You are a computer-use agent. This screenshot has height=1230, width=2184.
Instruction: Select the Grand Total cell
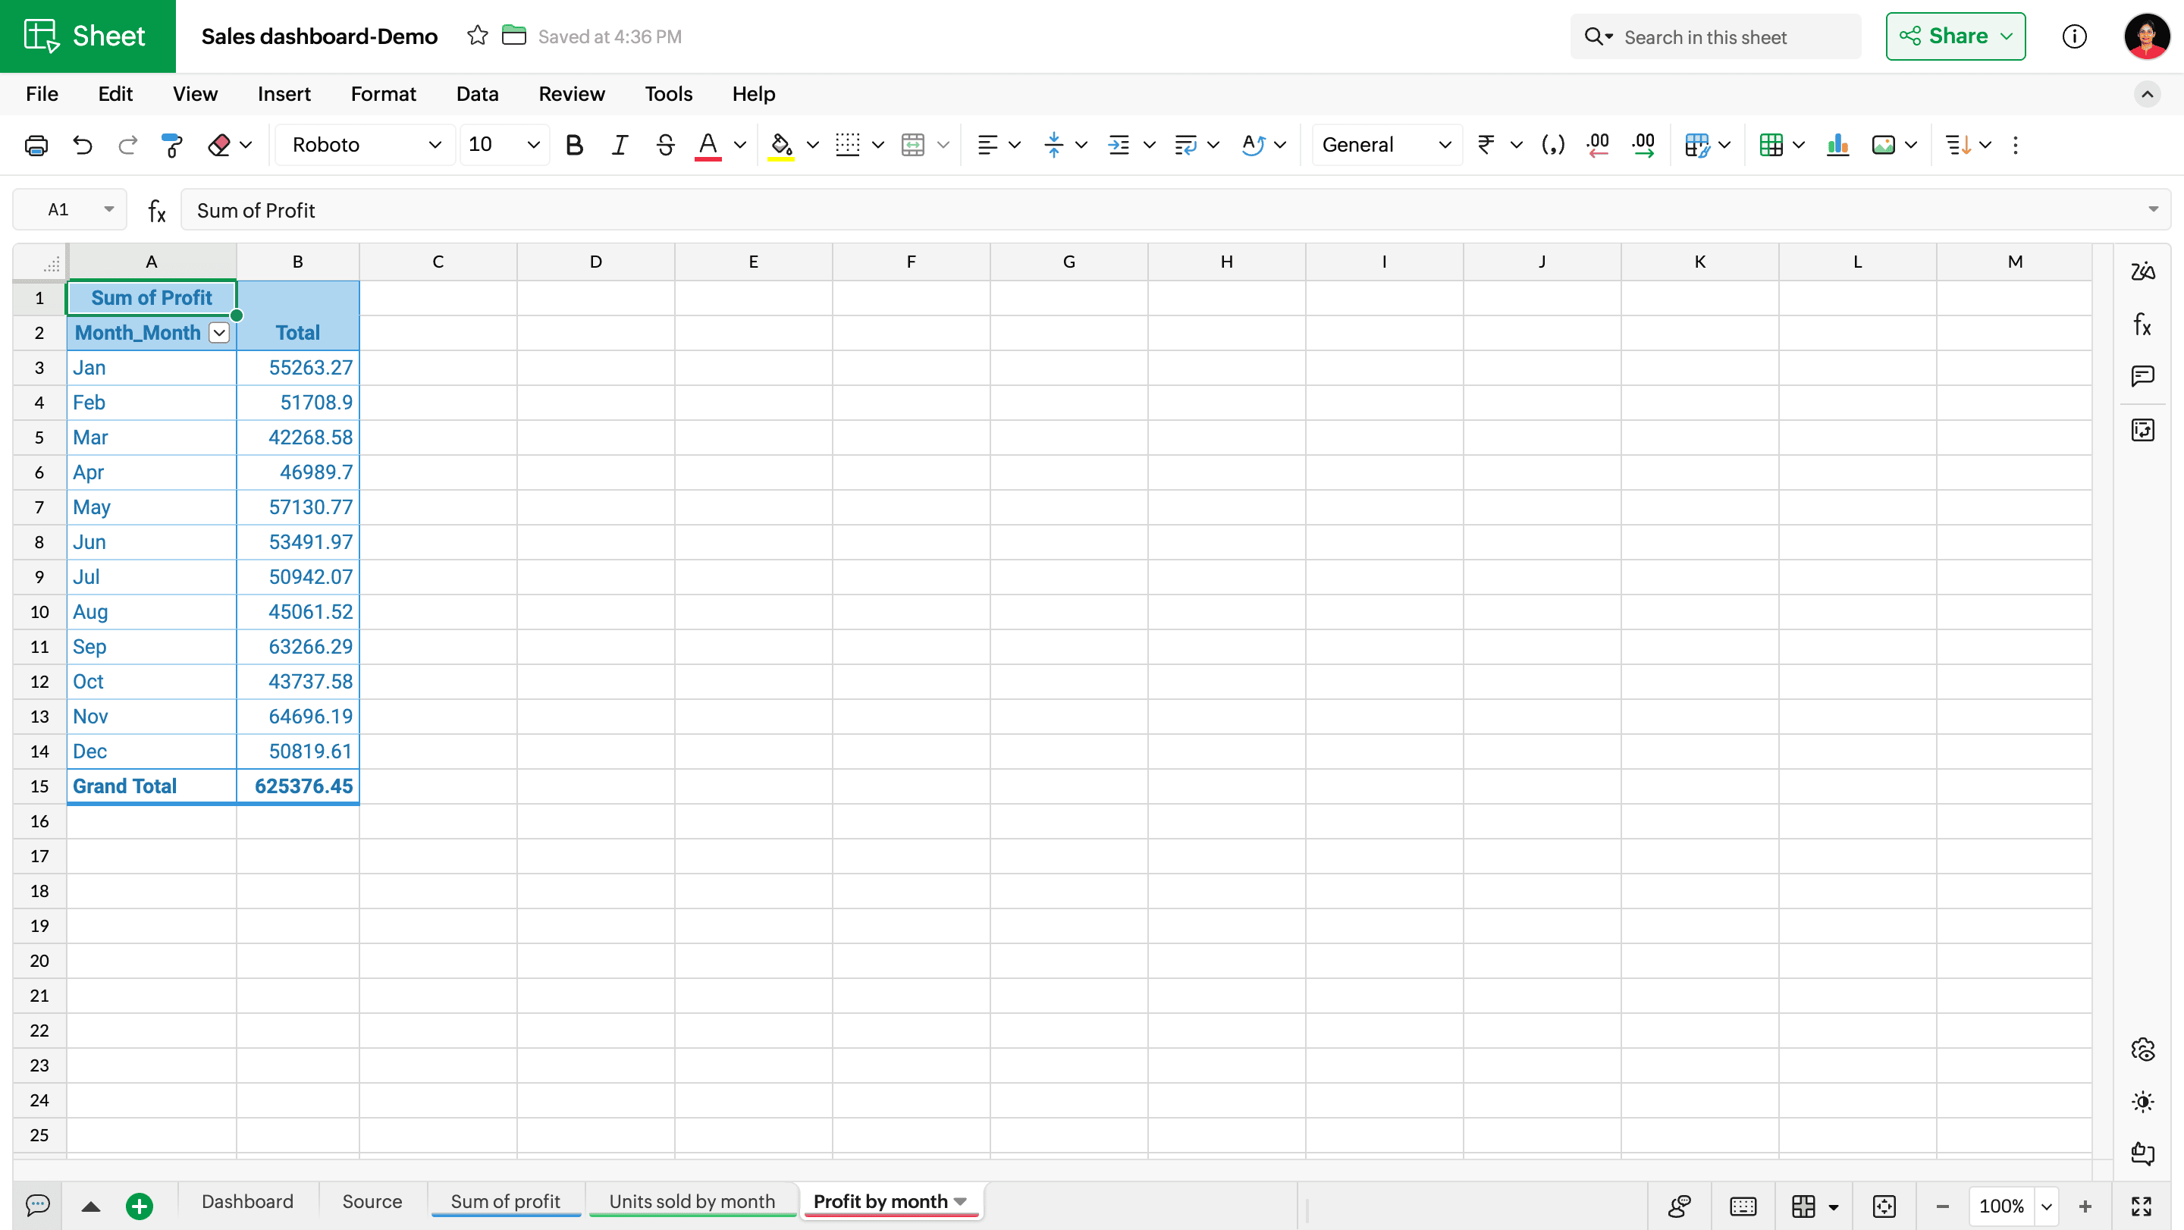point(152,786)
